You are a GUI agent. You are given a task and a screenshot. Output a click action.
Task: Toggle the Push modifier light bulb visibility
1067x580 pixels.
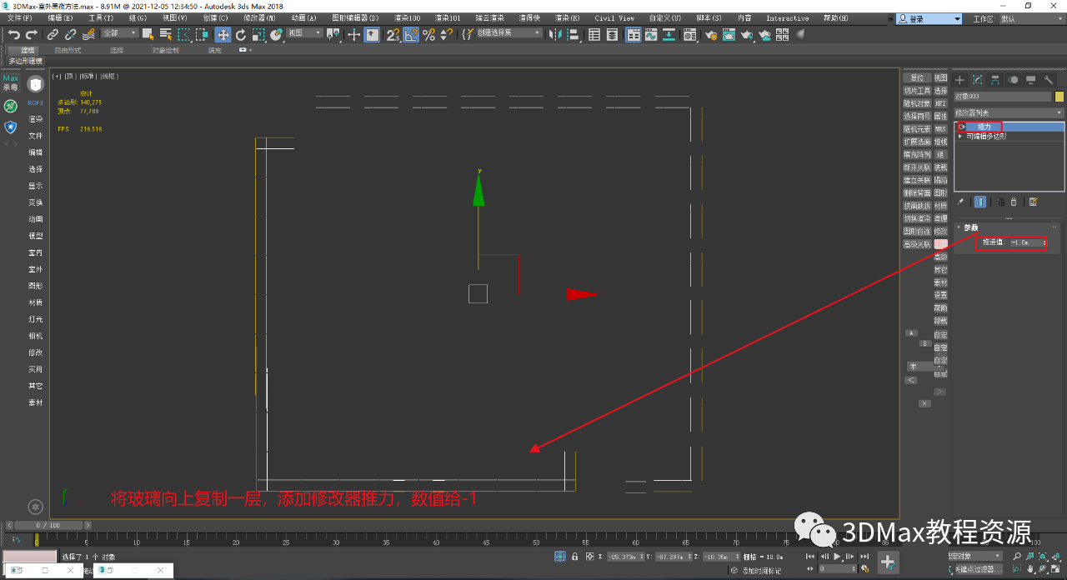click(961, 127)
